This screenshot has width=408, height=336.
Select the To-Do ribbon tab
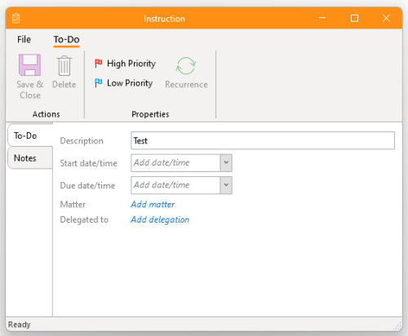[66, 40]
